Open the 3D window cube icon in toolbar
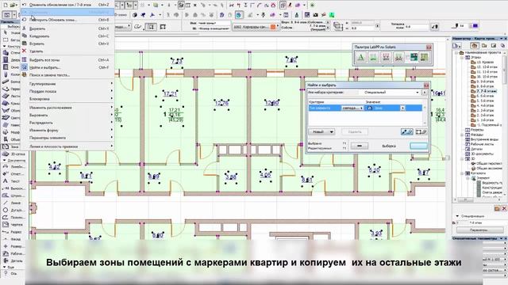 134,15
